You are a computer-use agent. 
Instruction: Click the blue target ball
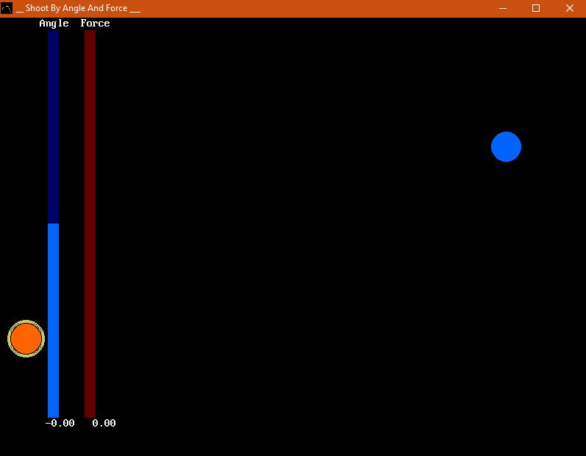click(506, 147)
